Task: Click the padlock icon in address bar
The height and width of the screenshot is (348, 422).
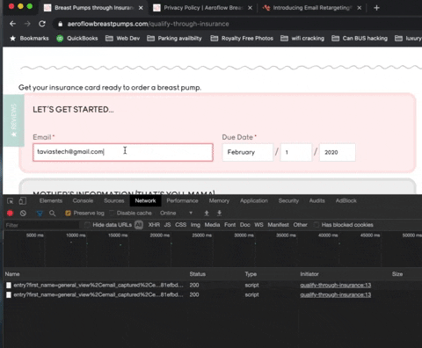Action: point(60,24)
